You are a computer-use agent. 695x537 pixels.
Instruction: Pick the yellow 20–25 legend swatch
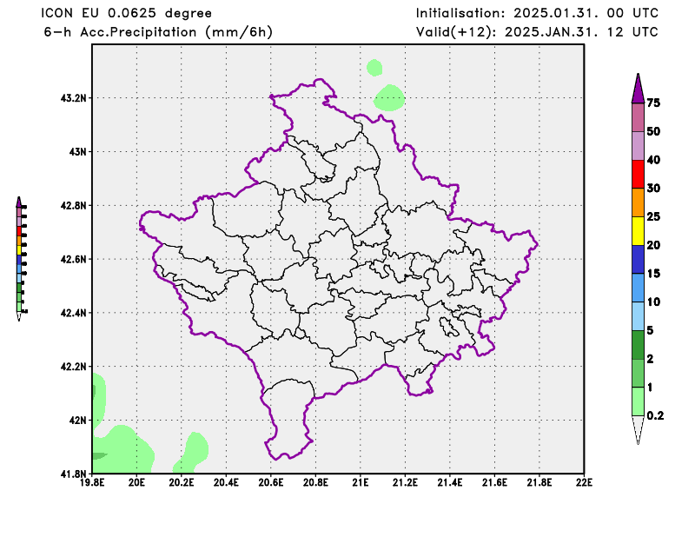(x=638, y=231)
